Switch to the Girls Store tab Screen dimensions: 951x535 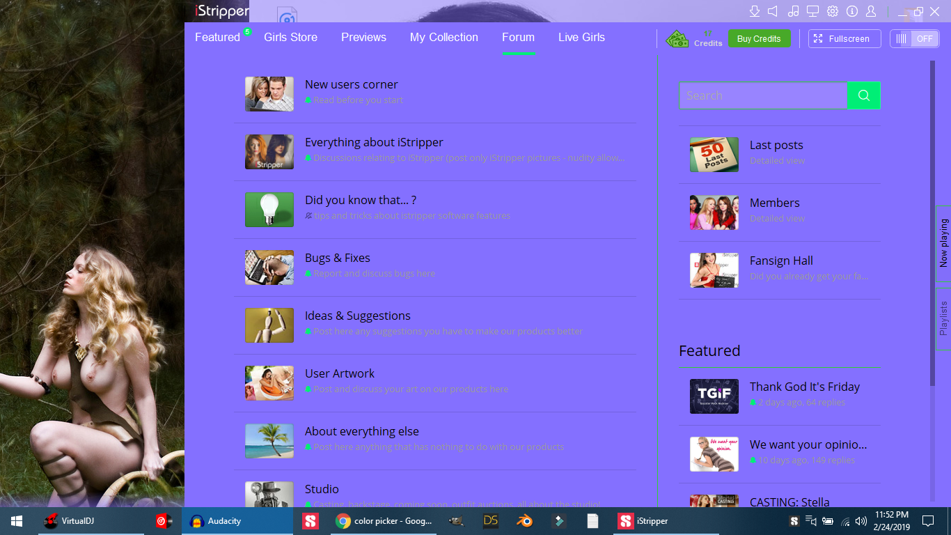pos(290,38)
